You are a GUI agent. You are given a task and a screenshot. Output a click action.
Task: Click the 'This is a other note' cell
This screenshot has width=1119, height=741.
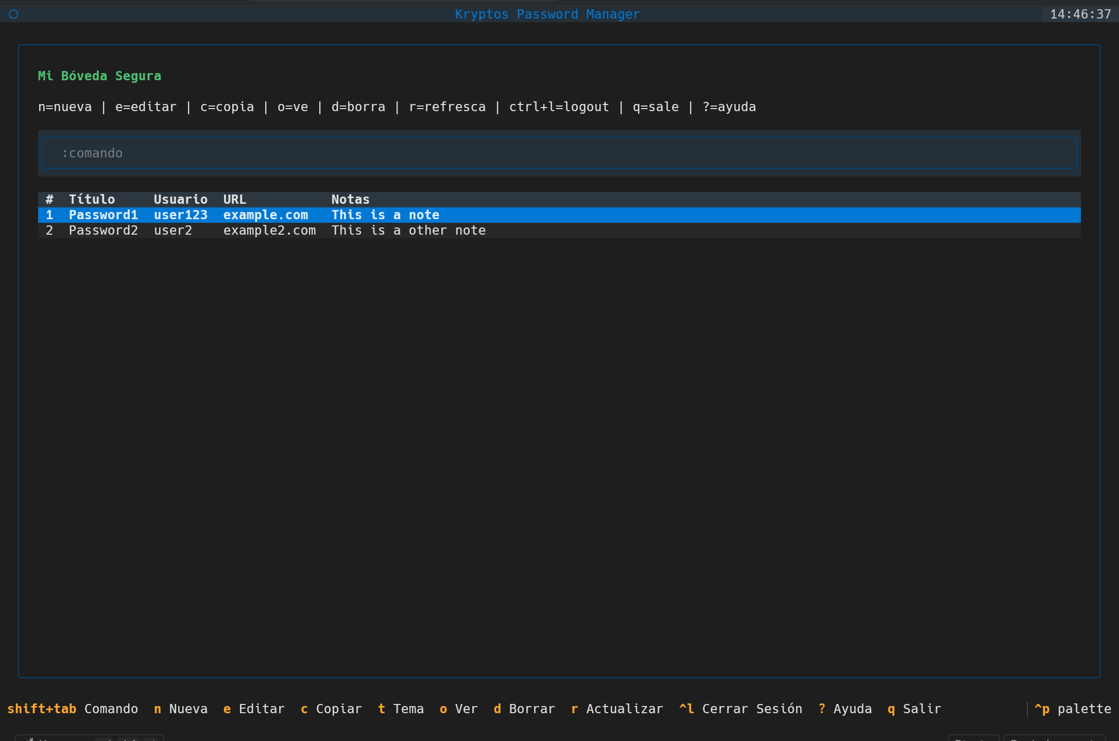pyautogui.click(x=408, y=231)
